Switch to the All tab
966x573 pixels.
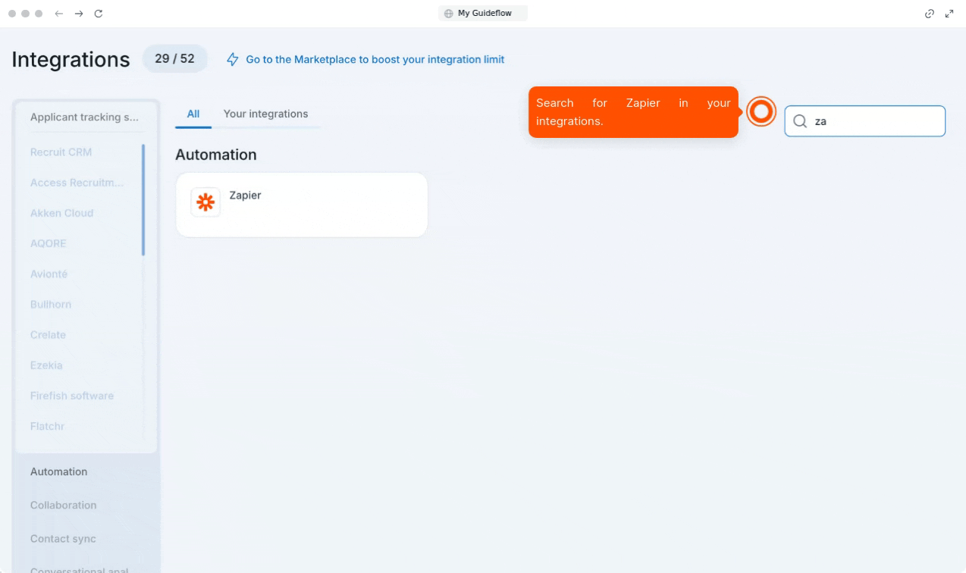click(x=193, y=114)
